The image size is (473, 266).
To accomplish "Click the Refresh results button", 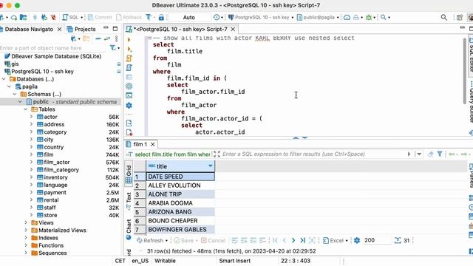I will (x=152, y=240).
